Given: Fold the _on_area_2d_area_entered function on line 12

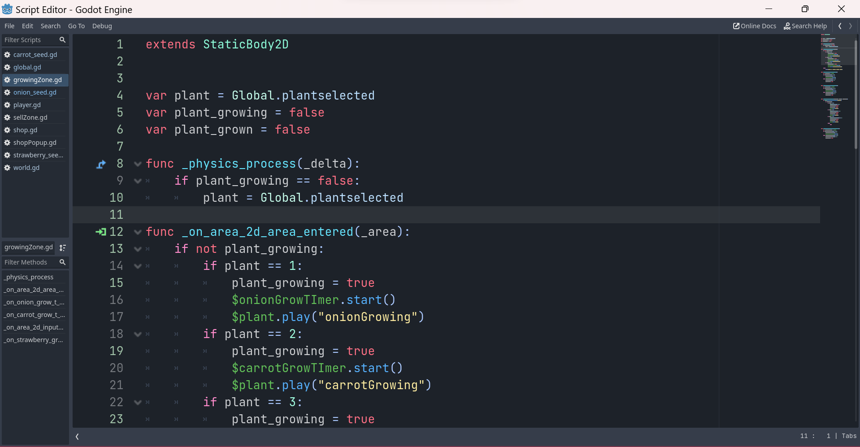Looking at the screenshot, I should [138, 232].
